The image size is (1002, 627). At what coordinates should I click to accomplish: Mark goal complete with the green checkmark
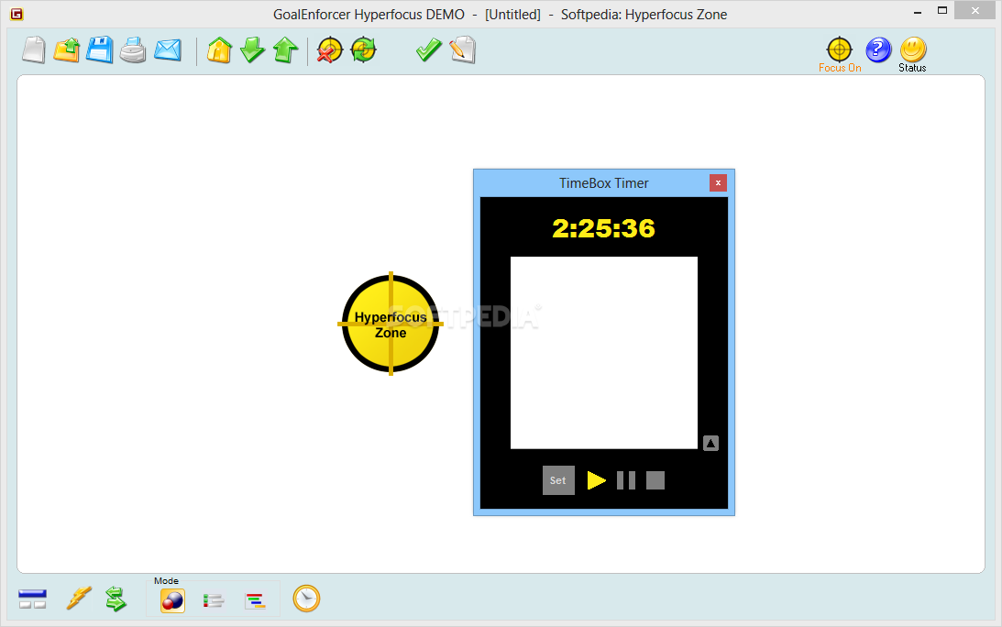428,49
